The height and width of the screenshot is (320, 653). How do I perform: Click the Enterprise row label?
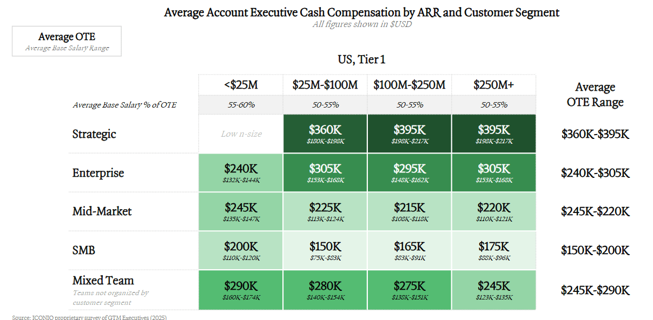tap(98, 173)
